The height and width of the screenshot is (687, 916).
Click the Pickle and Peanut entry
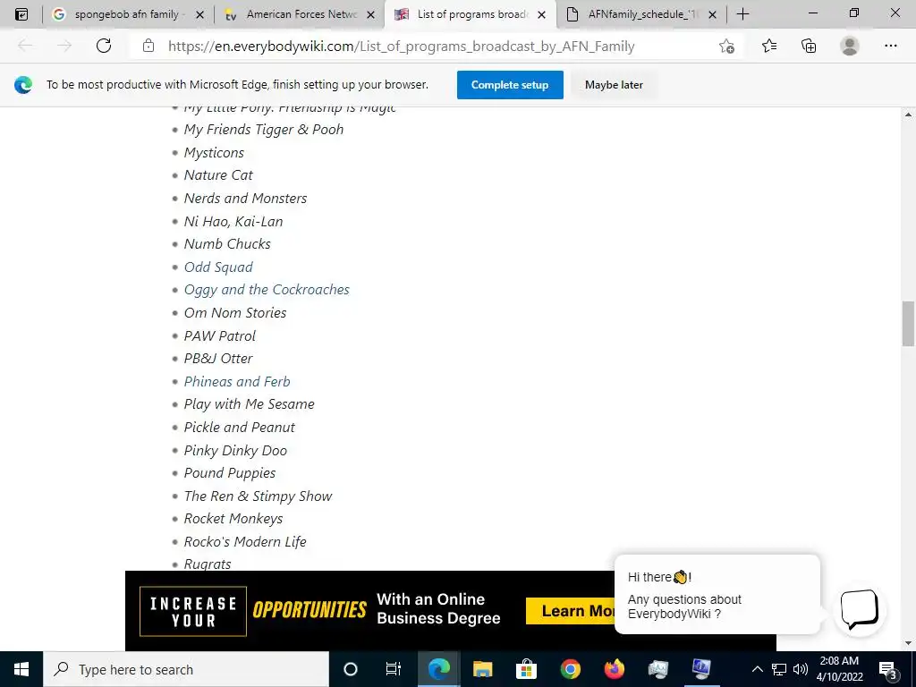(240, 427)
